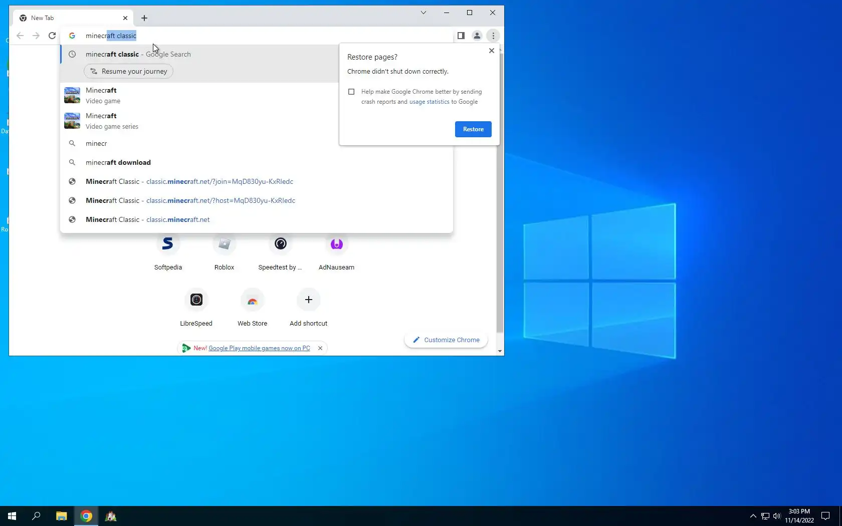Enable sending crash reports checkbox

(351, 92)
